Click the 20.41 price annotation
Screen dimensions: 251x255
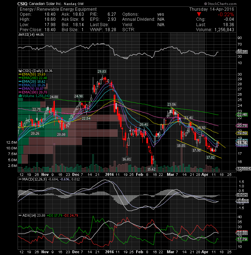pyautogui.click(x=144, y=125)
